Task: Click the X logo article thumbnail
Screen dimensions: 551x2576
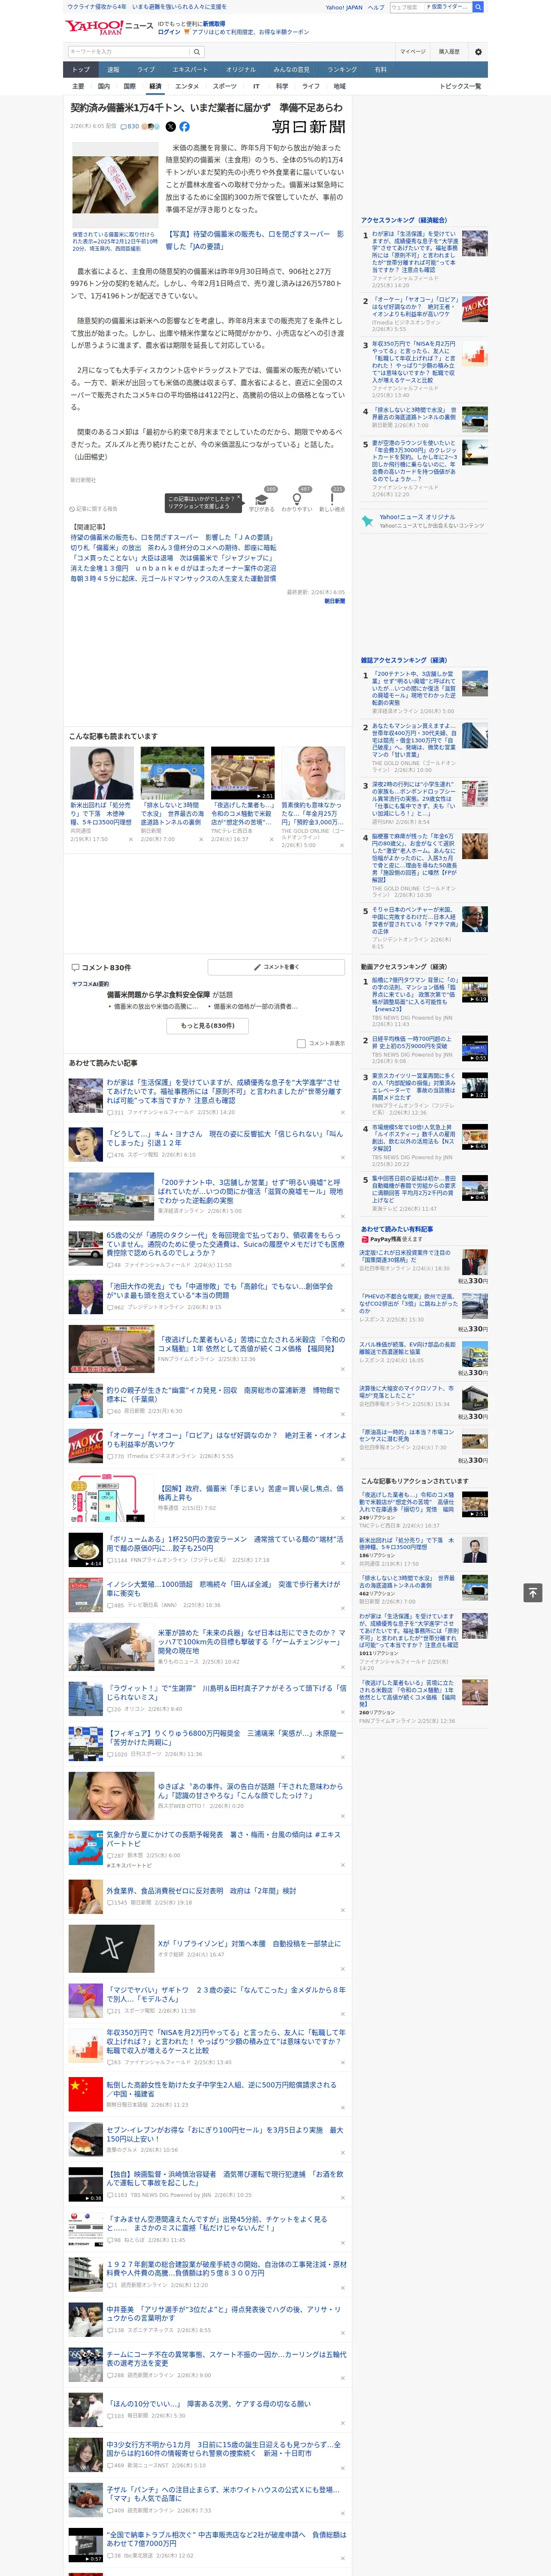Action: 111,1949
